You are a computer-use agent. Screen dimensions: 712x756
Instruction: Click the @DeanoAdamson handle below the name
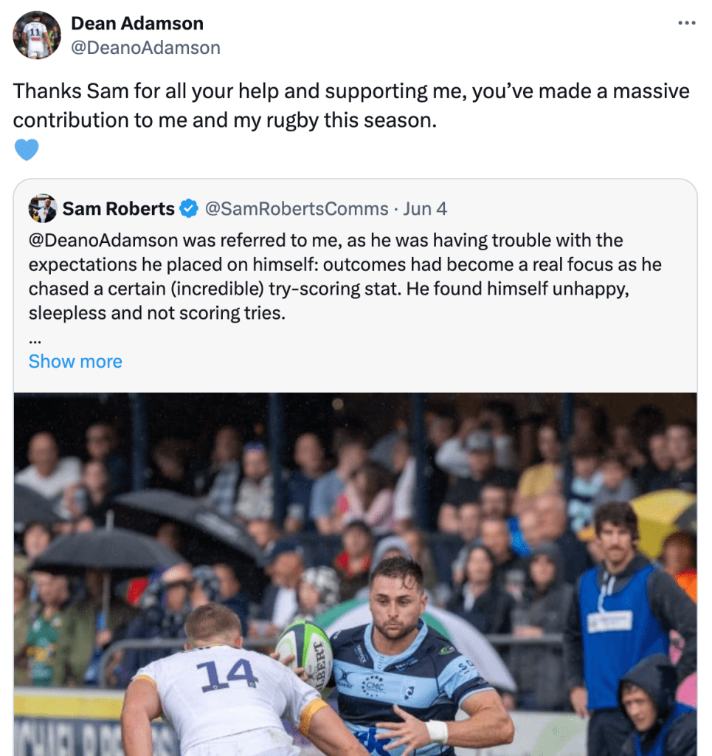[x=145, y=48]
